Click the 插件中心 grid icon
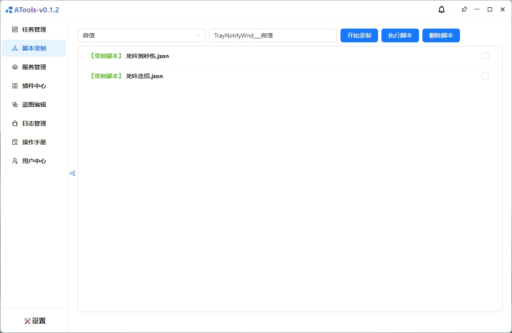This screenshot has width=512, height=333. pos(15,86)
